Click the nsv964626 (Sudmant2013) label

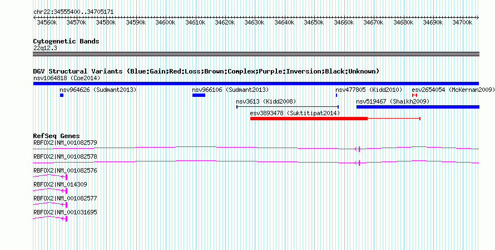pos(98,90)
